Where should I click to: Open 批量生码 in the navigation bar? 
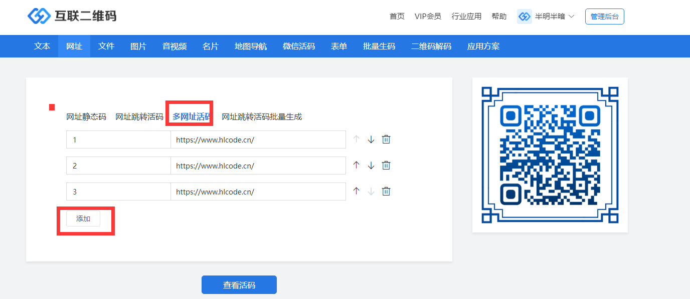click(x=379, y=46)
